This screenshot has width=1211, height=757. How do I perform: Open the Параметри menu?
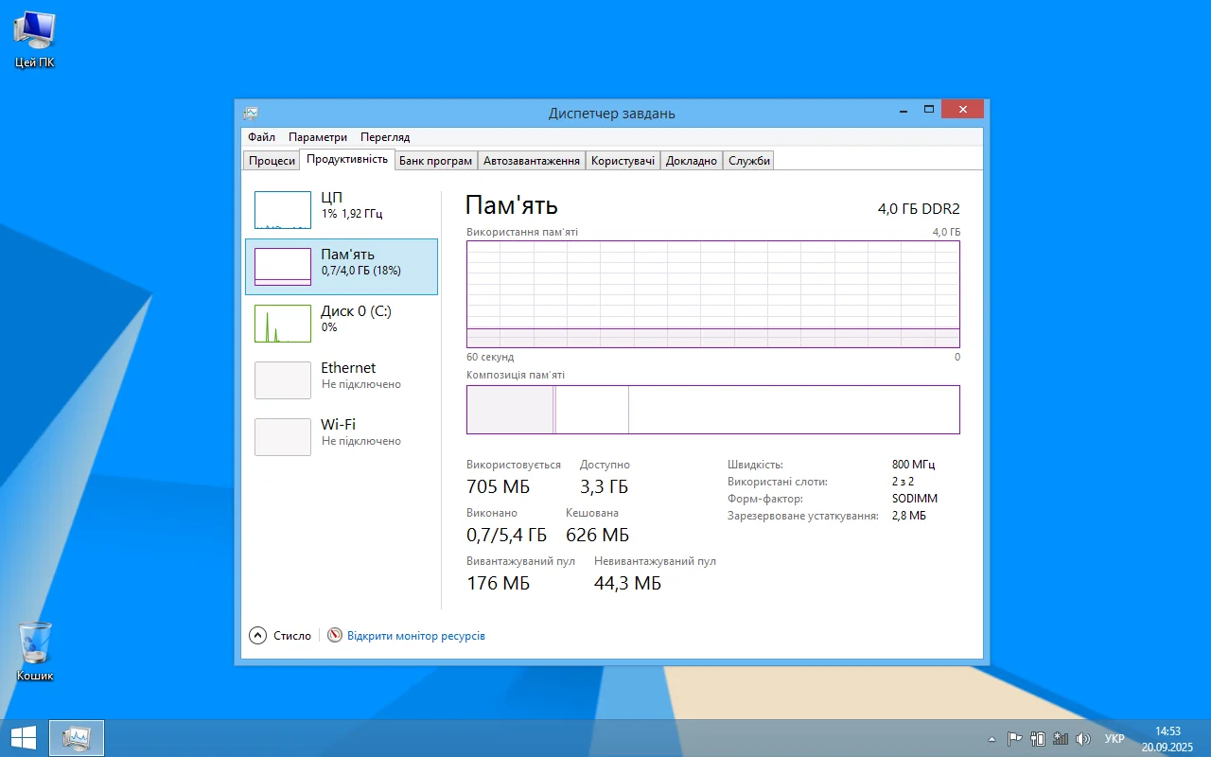click(x=318, y=137)
